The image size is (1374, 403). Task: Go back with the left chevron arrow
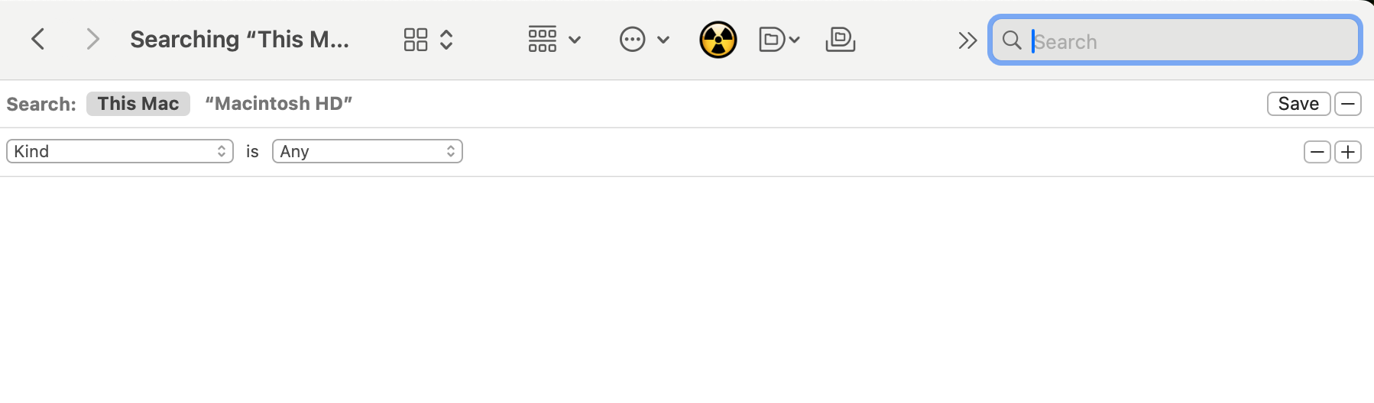[37, 39]
